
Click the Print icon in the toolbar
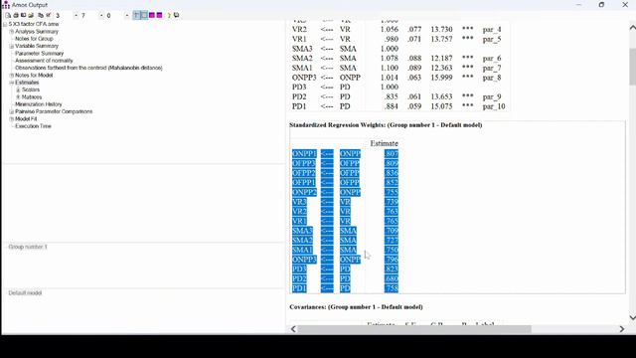point(16,16)
